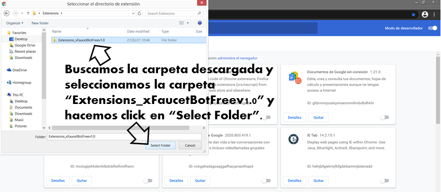
Task: Click sidebar scrollbar down arrow
Action: coord(44,128)
